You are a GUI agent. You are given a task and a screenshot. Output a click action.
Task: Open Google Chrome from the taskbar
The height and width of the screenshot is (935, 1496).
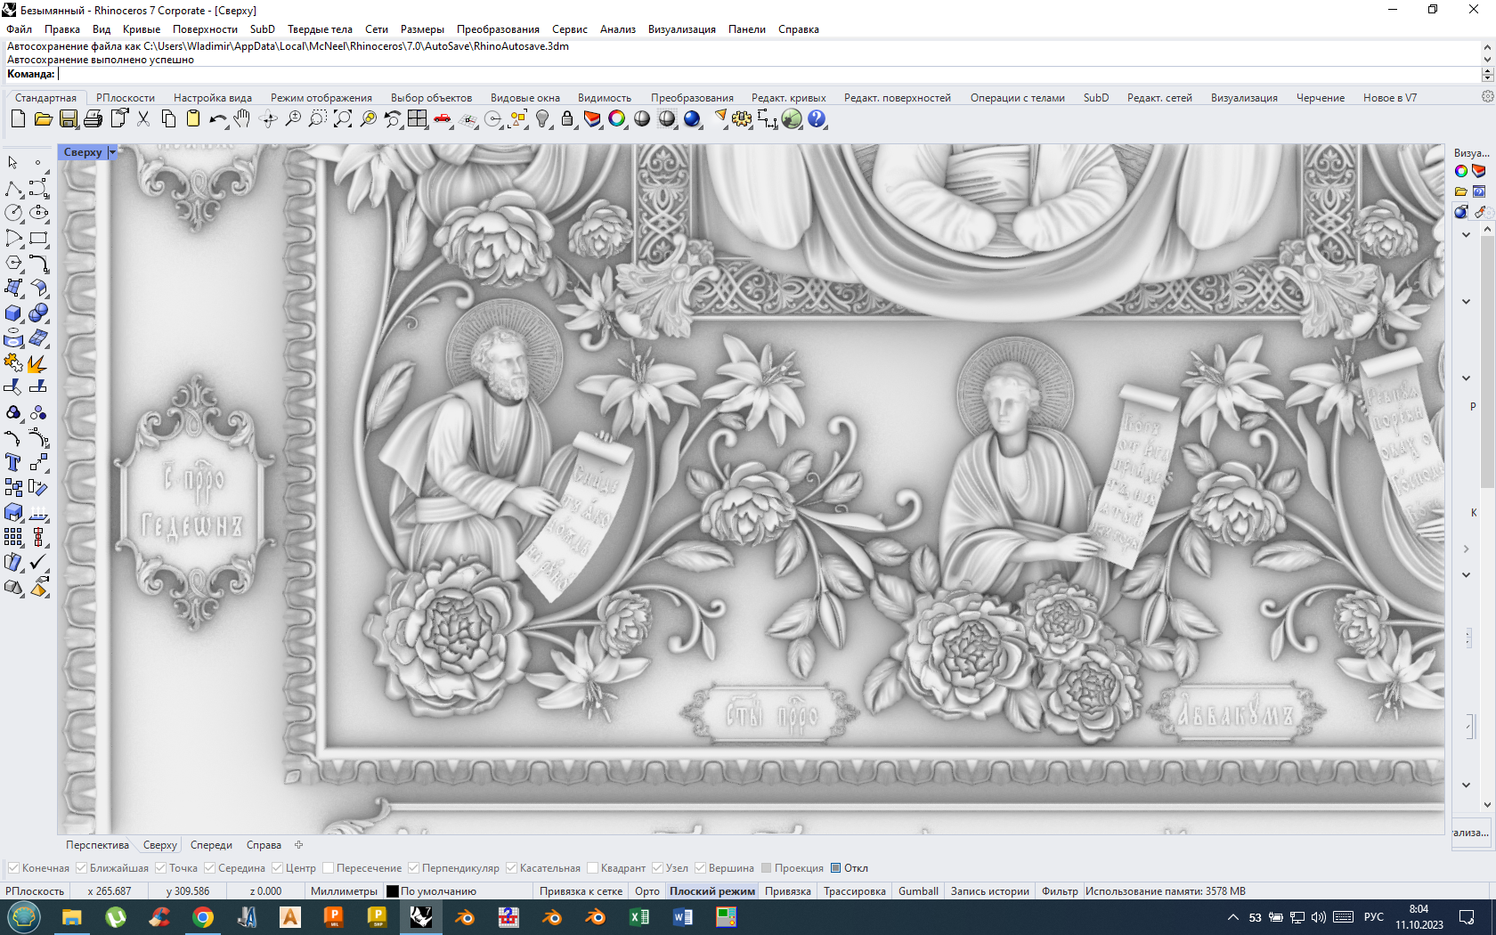pyautogui.click(x=203, y=917)
